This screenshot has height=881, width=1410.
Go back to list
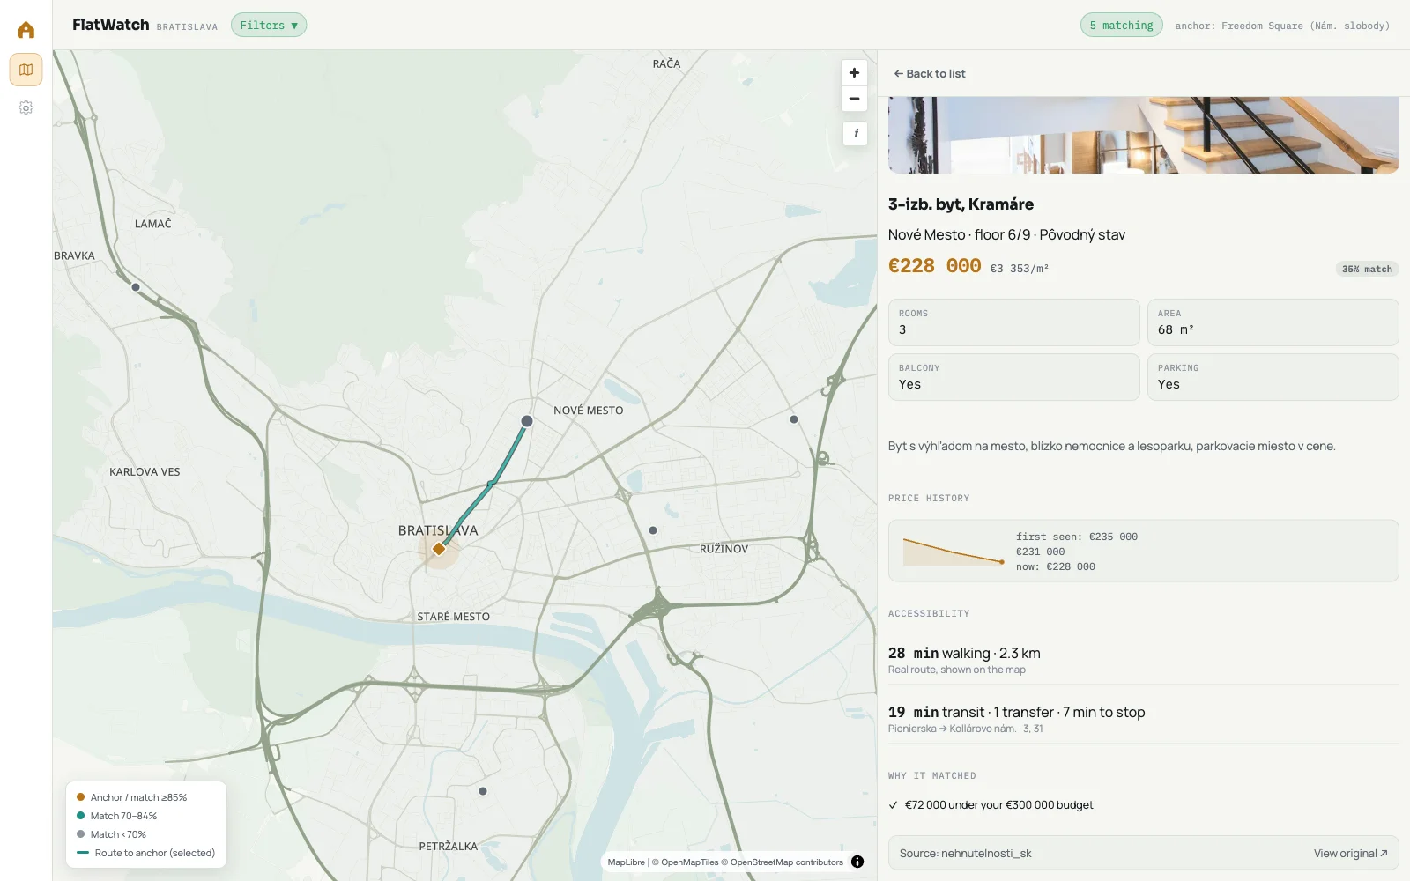(930, 74)
